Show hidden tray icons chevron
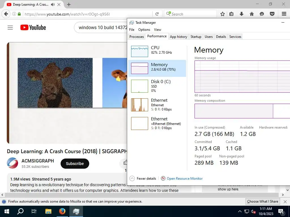Screen dimensions: 290x217 240,211
